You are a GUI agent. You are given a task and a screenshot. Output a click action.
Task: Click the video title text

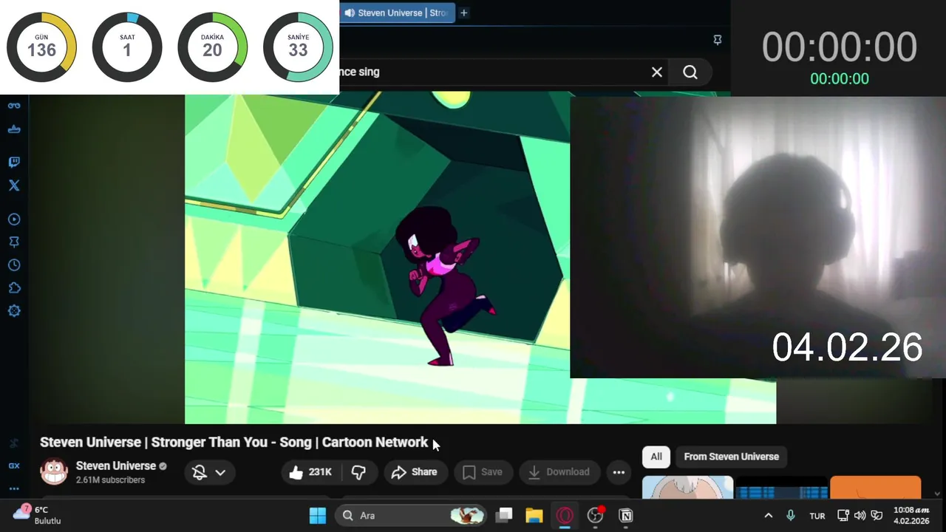(234, 442)
